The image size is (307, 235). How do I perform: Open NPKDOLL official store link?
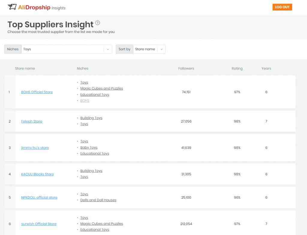pyautogui.click(x=39, y=197)
